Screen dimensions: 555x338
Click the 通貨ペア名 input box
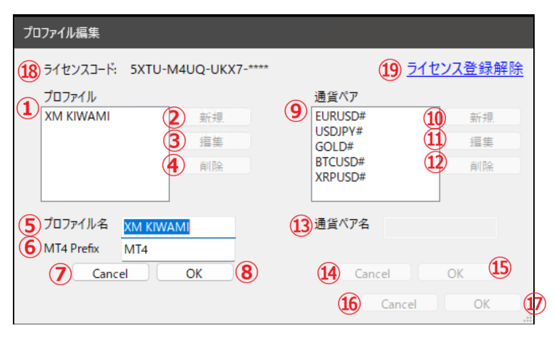click(440, 227)
